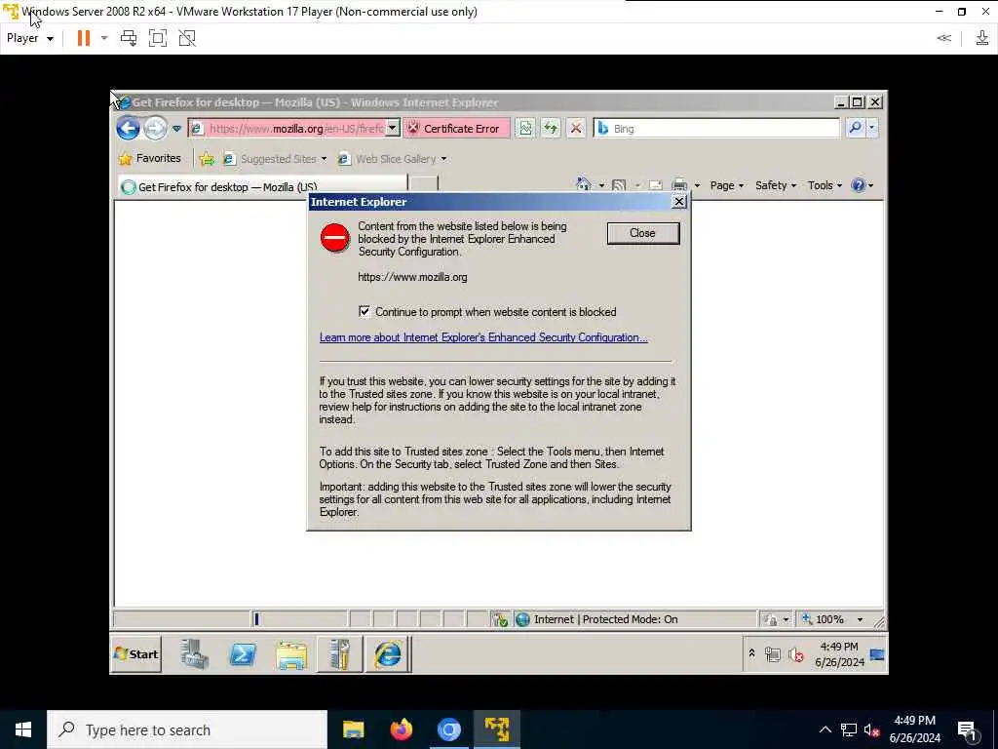Image resolution: width=998 pixels, height=749 pixels.
Task: Click the Internet Protected Mode zone indicator
Action: (x=596, y=619)
